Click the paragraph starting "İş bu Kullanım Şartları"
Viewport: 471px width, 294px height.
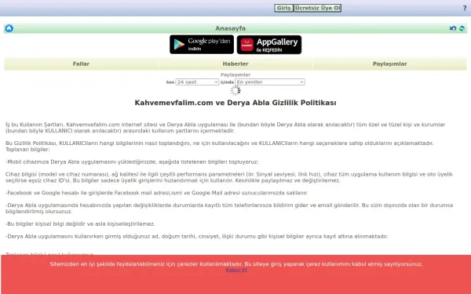click(225, 128)
